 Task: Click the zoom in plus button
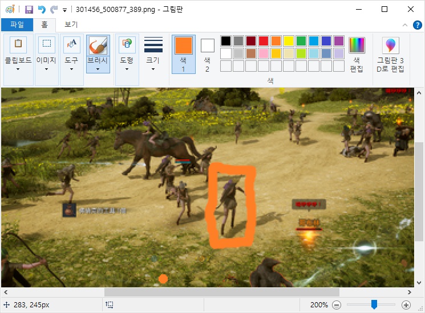[406, 305]
